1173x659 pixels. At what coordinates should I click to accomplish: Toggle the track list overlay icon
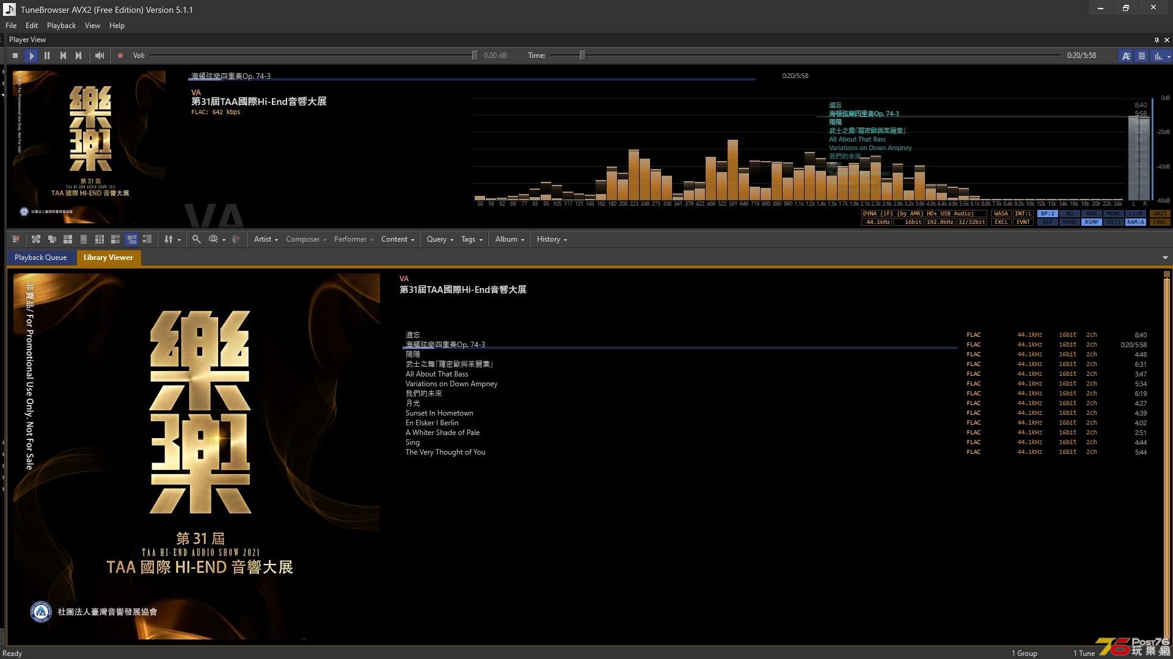(x=1142, y=56)
